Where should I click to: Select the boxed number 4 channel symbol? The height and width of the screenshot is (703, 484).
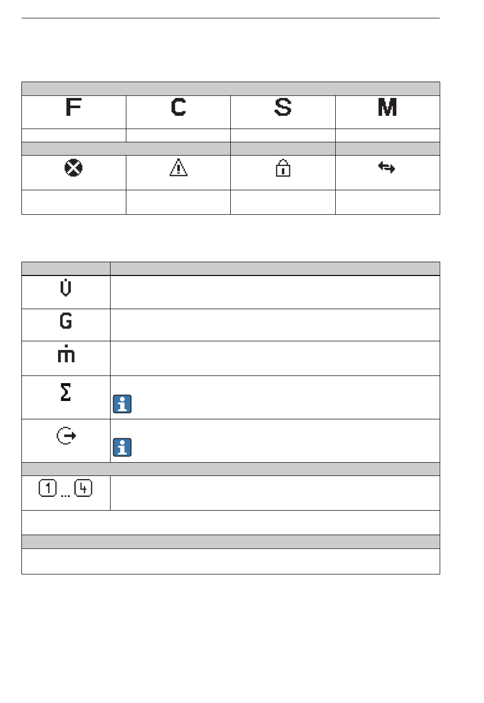point(84,489)
